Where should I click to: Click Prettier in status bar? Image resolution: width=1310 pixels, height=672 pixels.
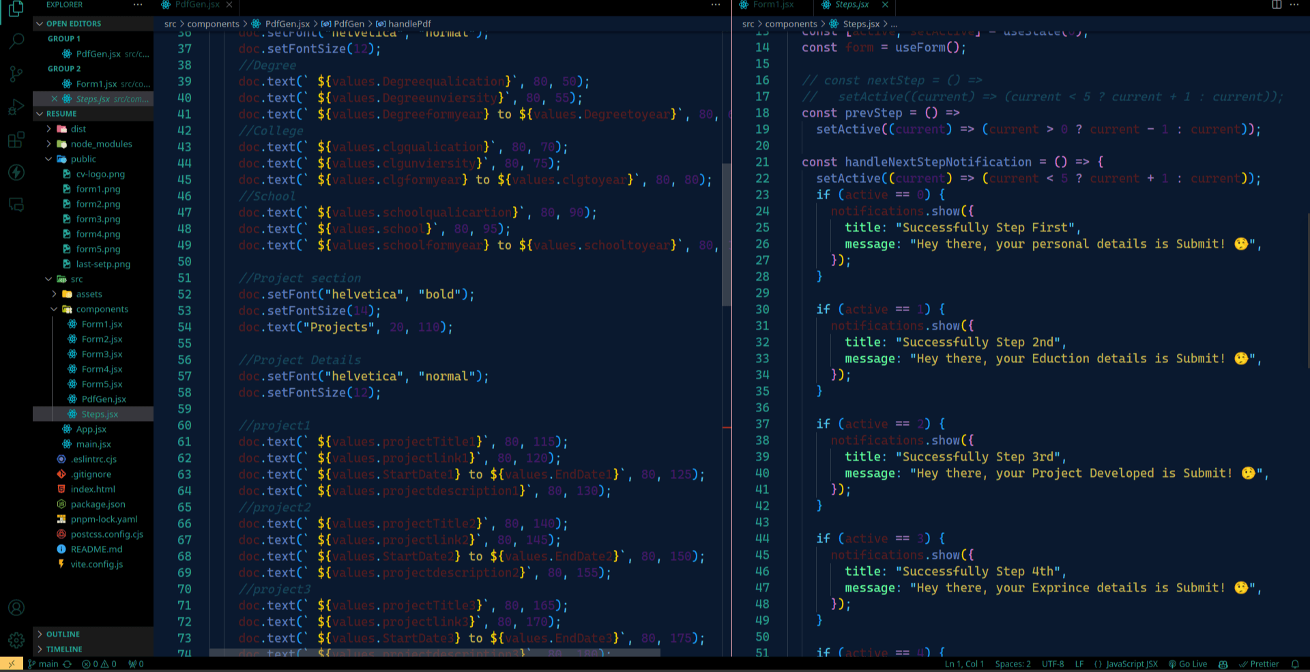pos(1260,664)
